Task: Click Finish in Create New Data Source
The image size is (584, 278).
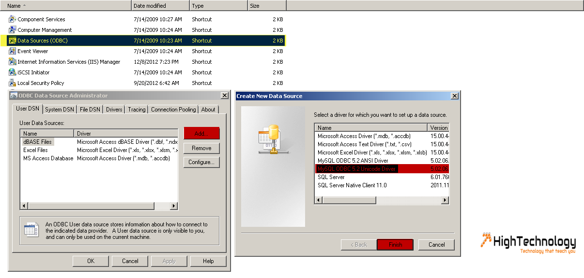Action: [x=395, y=245]
